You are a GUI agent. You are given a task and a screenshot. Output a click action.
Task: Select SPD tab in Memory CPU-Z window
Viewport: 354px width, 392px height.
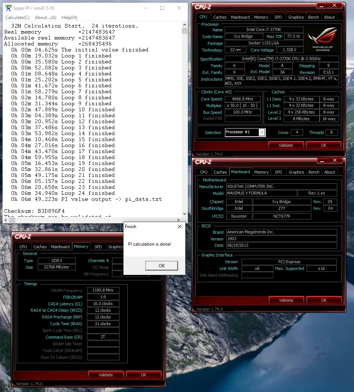pos(98,247)
